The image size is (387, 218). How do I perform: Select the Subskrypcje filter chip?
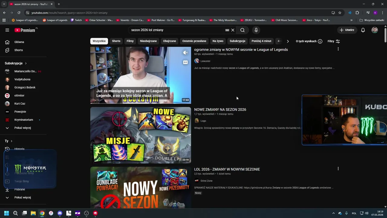tap(237, 41)
